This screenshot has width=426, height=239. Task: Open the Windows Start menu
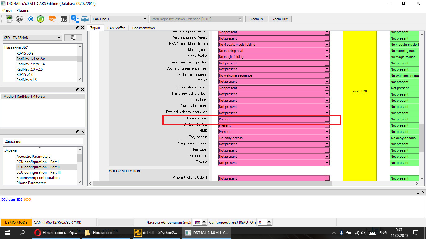click(7, 232)
